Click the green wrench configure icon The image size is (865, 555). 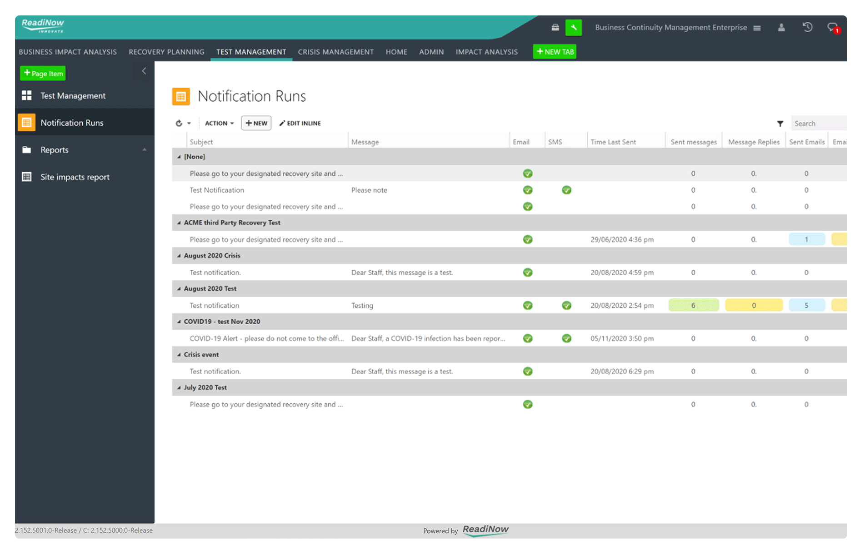(x=574, y=28)
